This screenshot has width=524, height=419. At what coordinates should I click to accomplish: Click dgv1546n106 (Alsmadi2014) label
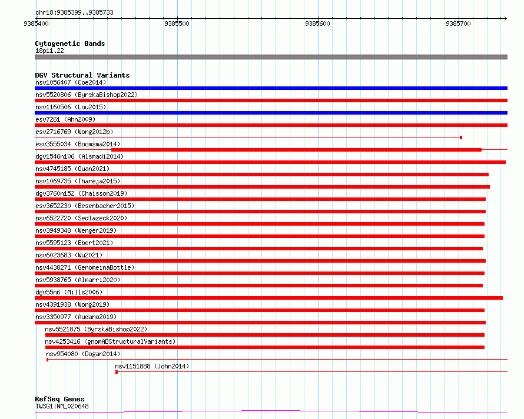(79, 156)
